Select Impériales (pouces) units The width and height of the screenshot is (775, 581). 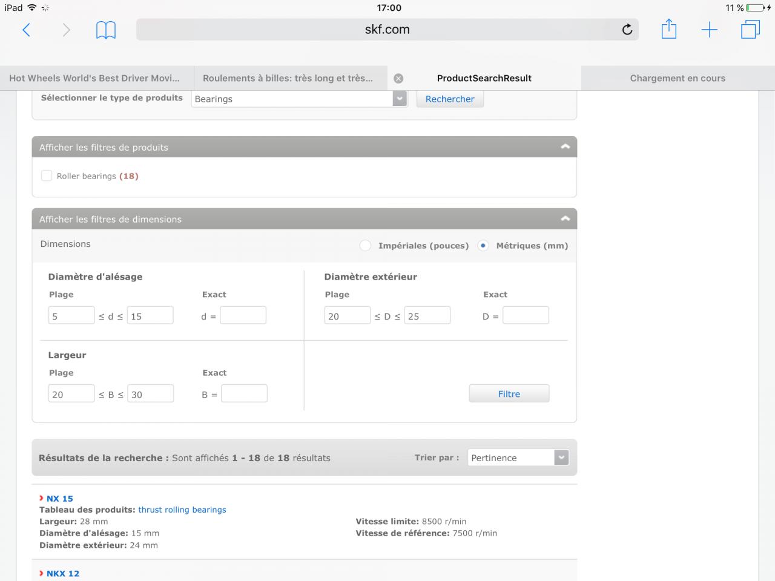pyautogui.click(x=365, y=246)
